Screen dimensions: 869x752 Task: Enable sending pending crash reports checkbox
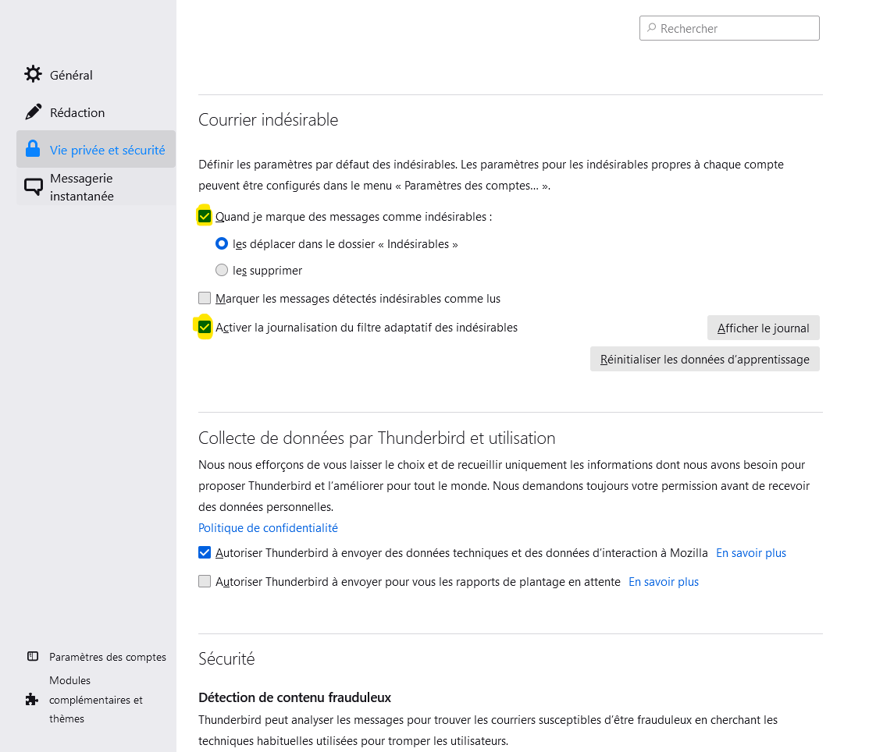click(x=205, y=582)
